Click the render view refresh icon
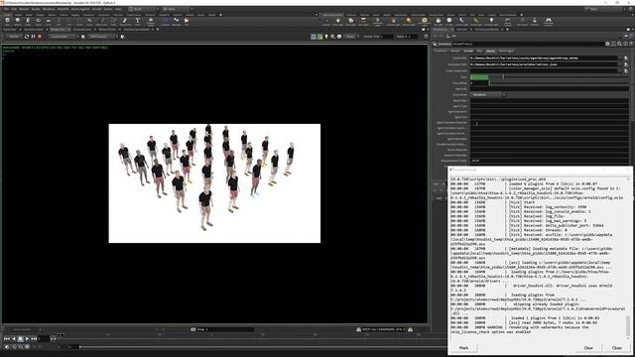The width and height of the screenshot is (635, 357). point(27,37)
